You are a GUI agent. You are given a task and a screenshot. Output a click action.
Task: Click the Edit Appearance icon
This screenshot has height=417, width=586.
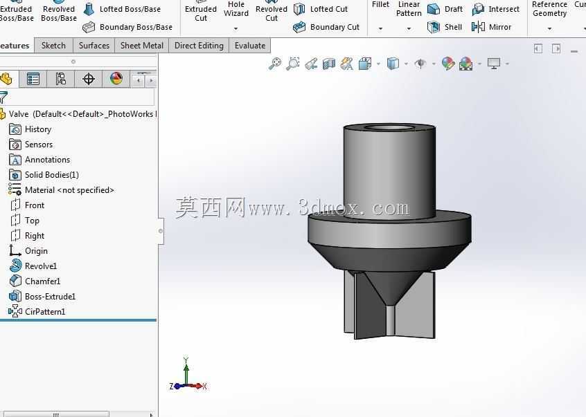click(447, 64)
